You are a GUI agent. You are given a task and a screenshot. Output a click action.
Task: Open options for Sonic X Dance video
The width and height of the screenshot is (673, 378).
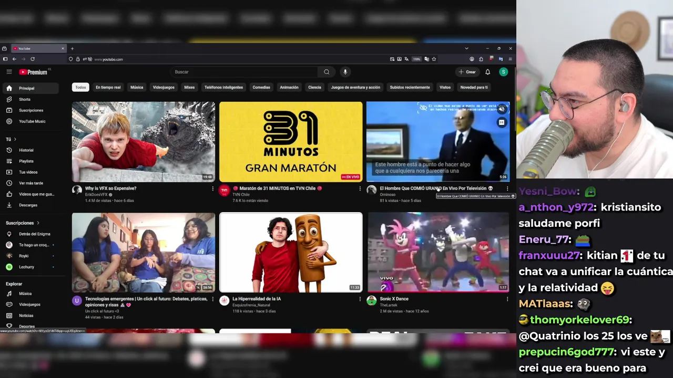(507, 299)
